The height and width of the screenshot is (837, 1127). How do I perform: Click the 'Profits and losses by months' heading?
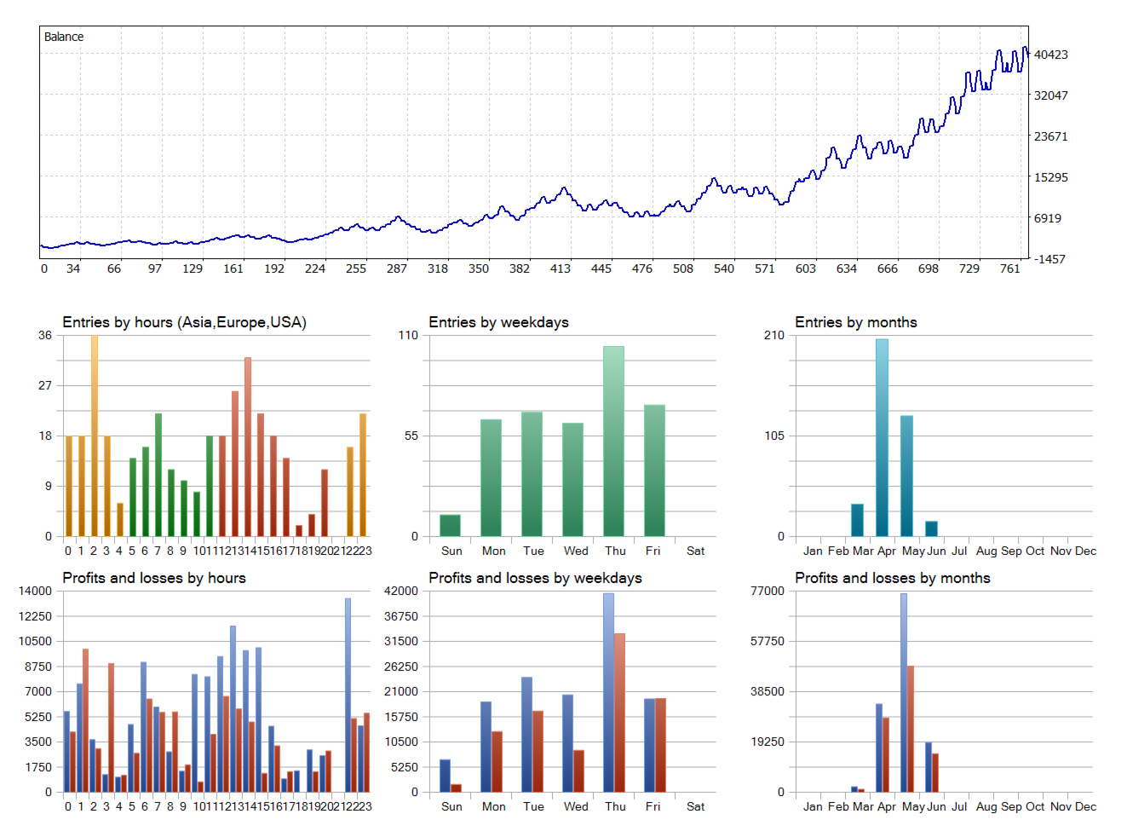pyautogui.click(x=893, y=578)
